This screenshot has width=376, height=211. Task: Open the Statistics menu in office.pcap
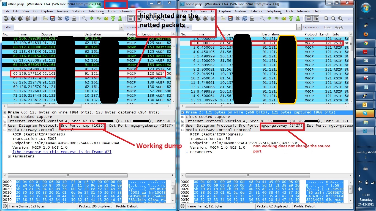tap(78, 11)
